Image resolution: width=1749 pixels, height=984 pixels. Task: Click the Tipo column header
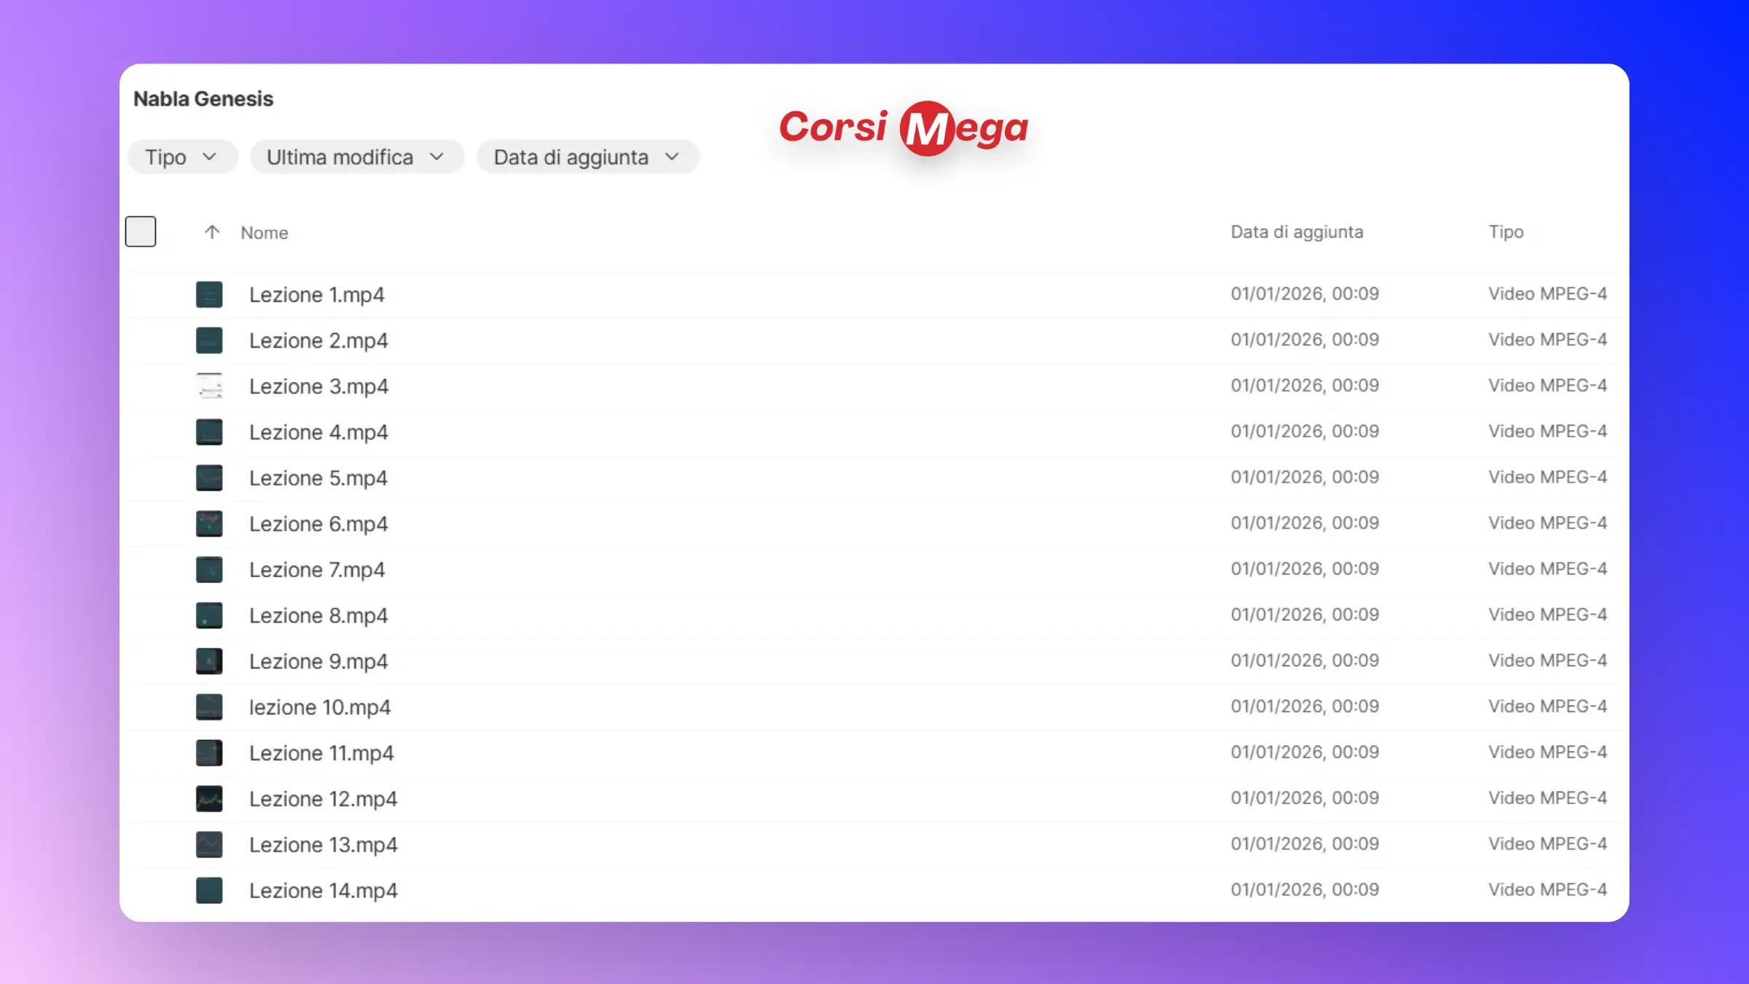point(1506,232)
